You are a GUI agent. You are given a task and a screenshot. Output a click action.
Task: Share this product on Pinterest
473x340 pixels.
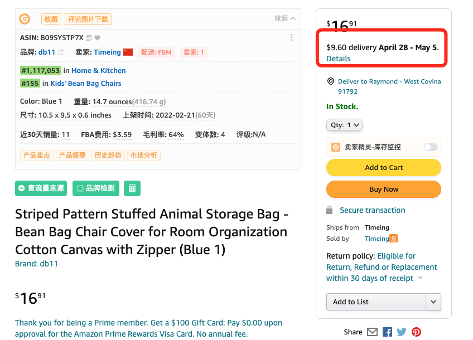416,332
